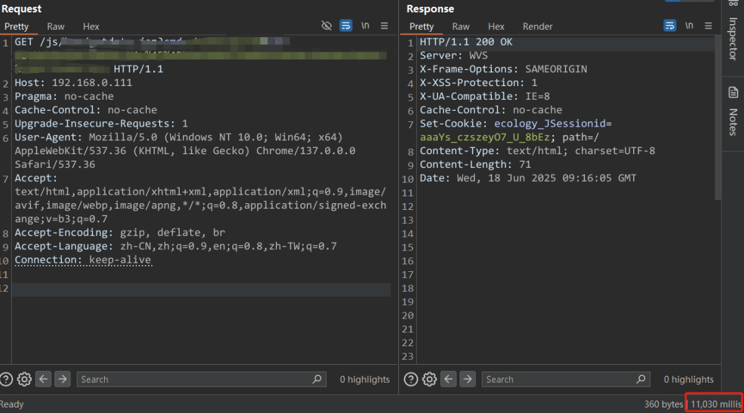This screenshot has height=413, width=744.
Task: Toggle hidden-eye icon in Request panel
Action: [327, 25]
